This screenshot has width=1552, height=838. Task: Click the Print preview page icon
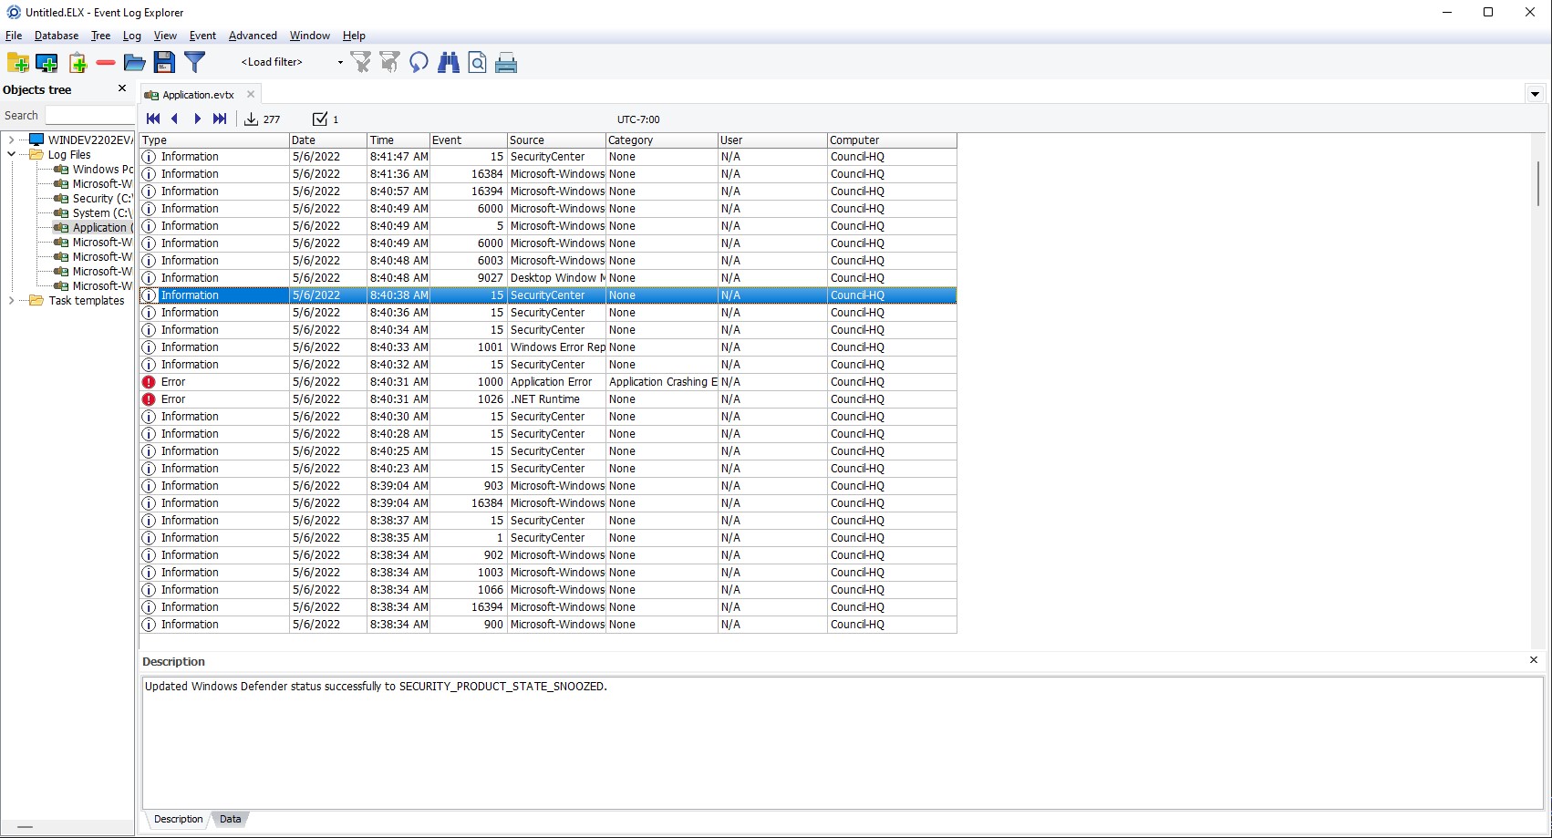click(x=477, y=62)
